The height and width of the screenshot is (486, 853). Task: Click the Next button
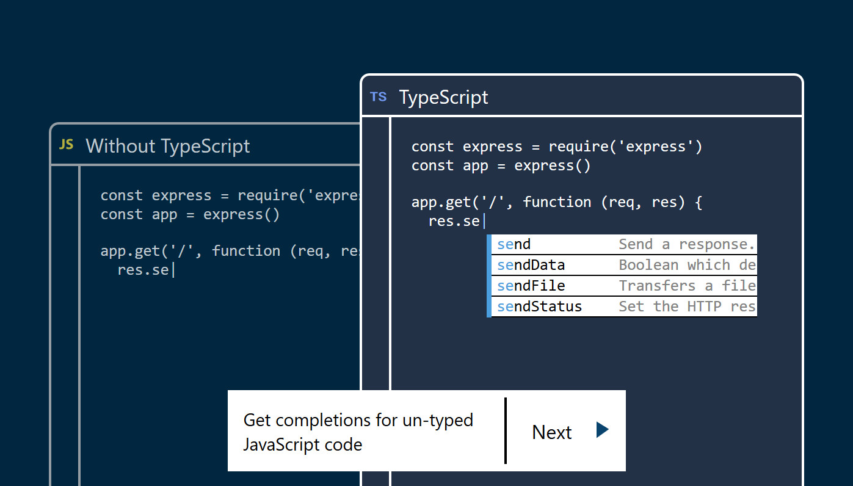pyautogui.click(x=566, y=431)
